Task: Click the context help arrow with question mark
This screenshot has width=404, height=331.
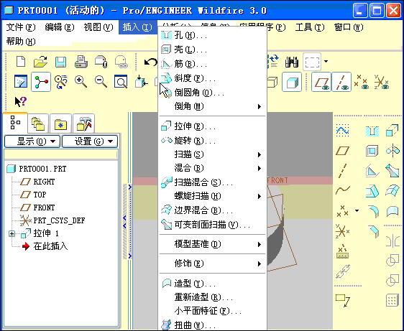Action: (20, 102)
